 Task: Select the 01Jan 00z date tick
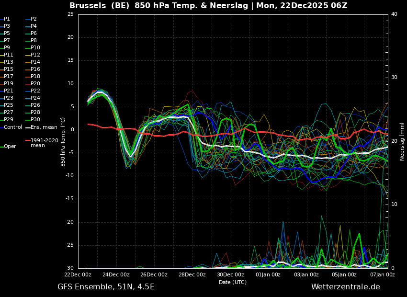coord(268,275)
